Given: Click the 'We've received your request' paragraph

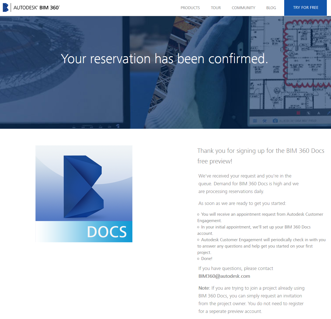Looking at the screenshot, I should (248, 184).
